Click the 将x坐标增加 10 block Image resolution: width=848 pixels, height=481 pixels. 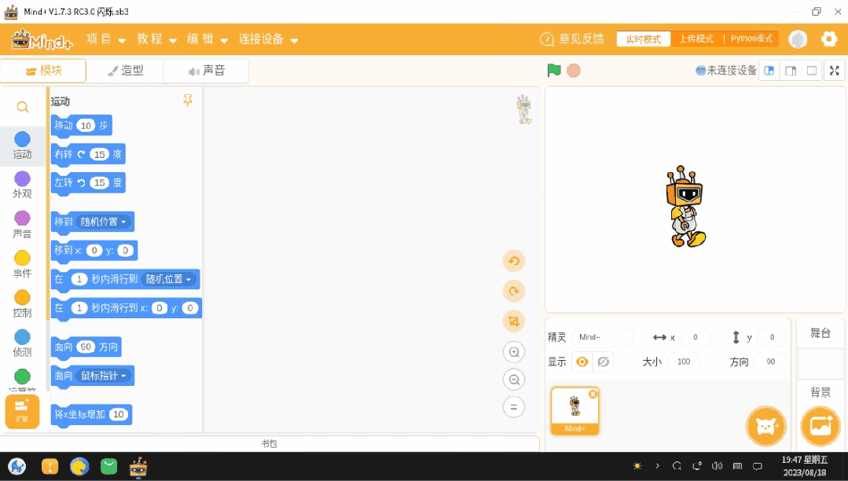click(x=91, y=414)
